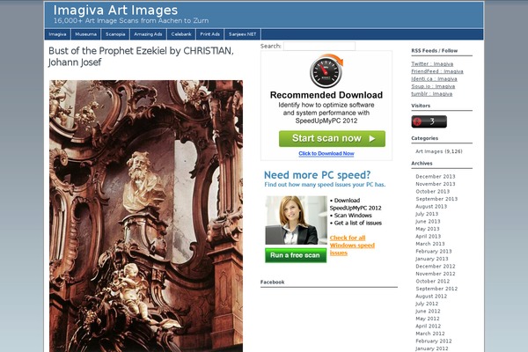View the October 2013 archive
This screenshot has width=528, height=352.
(x=433, y=191)
